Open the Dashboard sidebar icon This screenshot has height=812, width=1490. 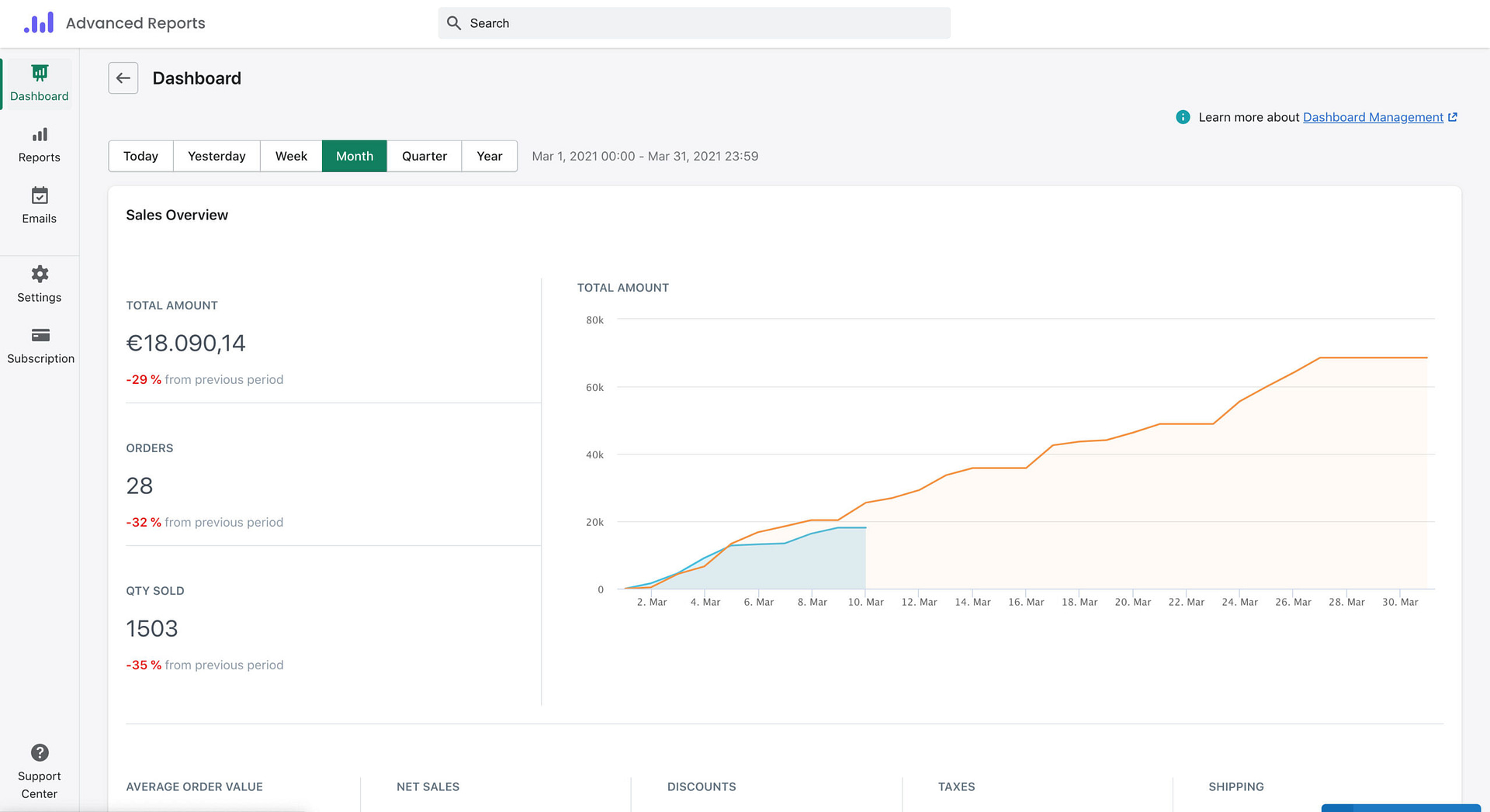click(x=40, y=73)
